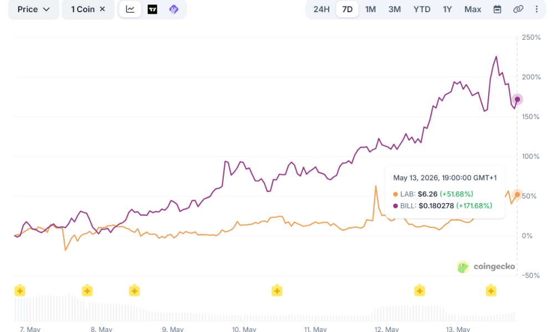The image size is (554, 332).
Task: Select the 3M time range
Action: click(394, 9)
